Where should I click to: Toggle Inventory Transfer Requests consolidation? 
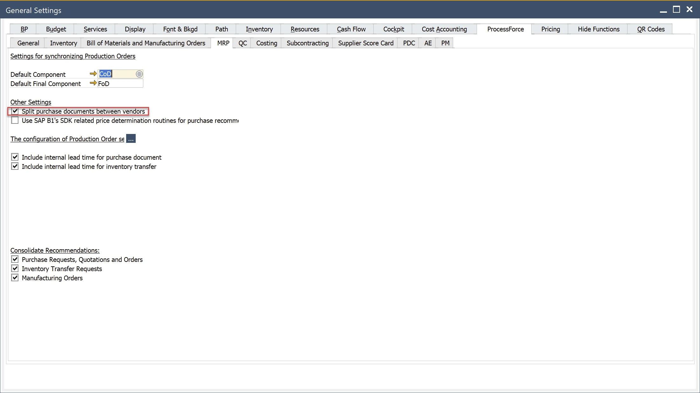click(x=15, y=269)
